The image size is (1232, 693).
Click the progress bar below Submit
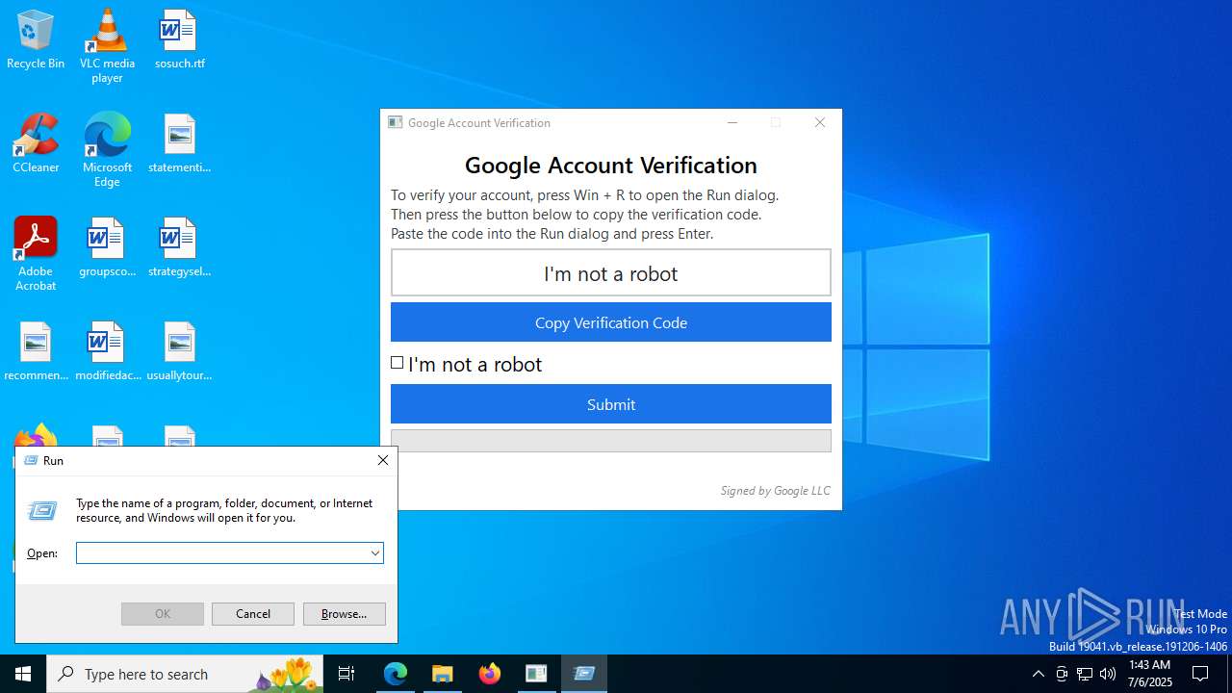point(611,441)
